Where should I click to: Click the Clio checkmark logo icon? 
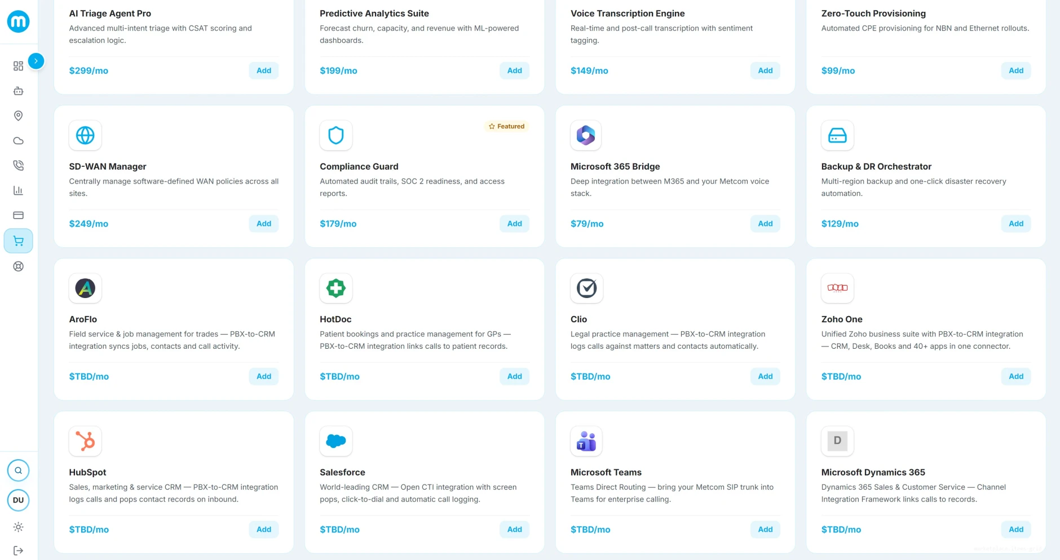(586, 288)
